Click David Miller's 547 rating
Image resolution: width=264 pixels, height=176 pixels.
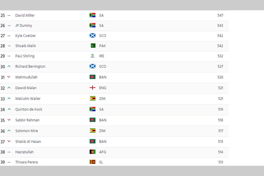pos(220,15)
